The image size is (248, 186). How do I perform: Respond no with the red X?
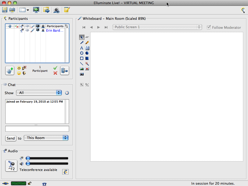[55, 73]
